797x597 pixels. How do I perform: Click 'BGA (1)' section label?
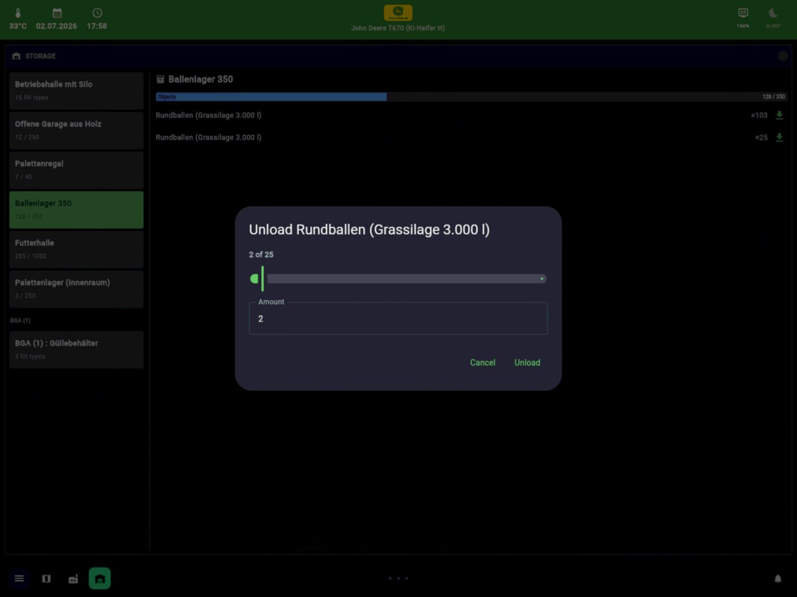pyautogui.click(x=20, y=320)
